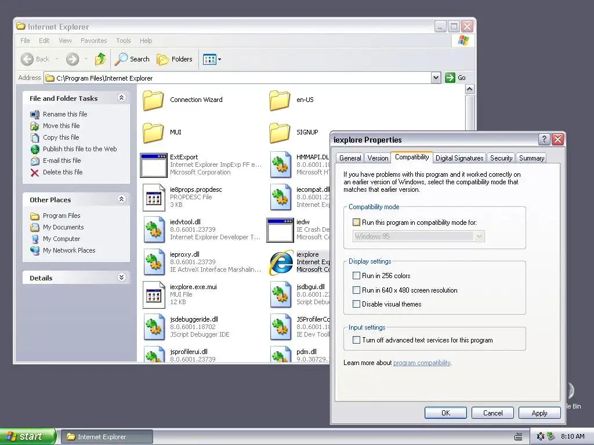Click the Publish this file globe icon
594x445 pixels.
[35, 149]
